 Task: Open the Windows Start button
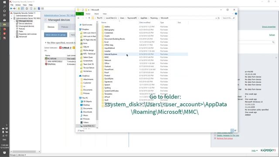click(4, 2)
